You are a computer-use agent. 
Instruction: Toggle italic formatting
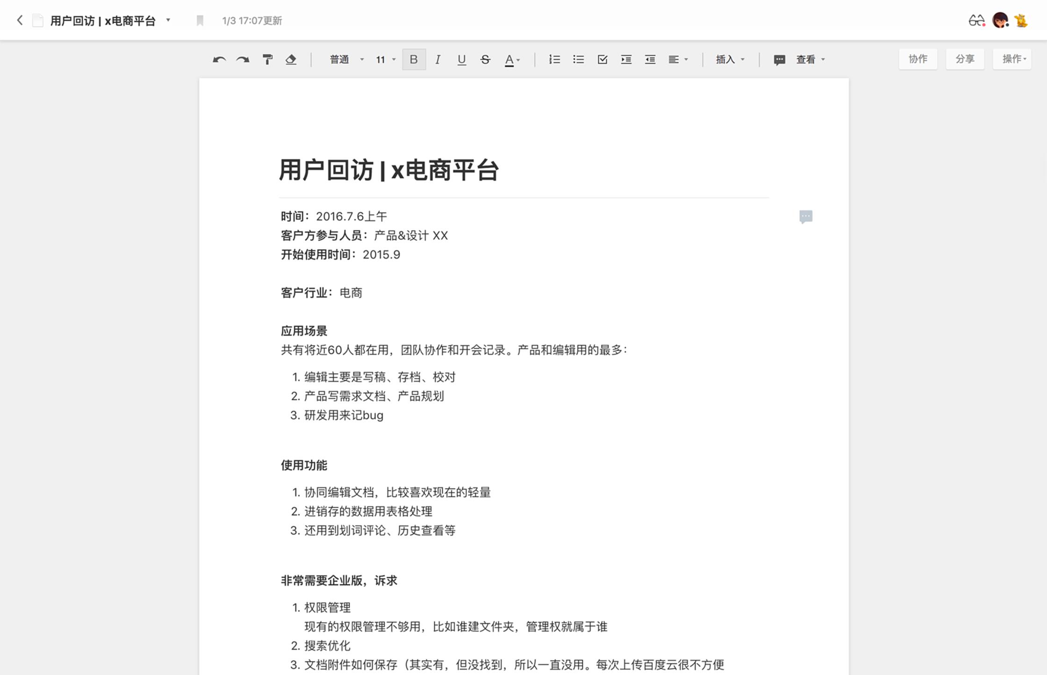tap(437, 59)
